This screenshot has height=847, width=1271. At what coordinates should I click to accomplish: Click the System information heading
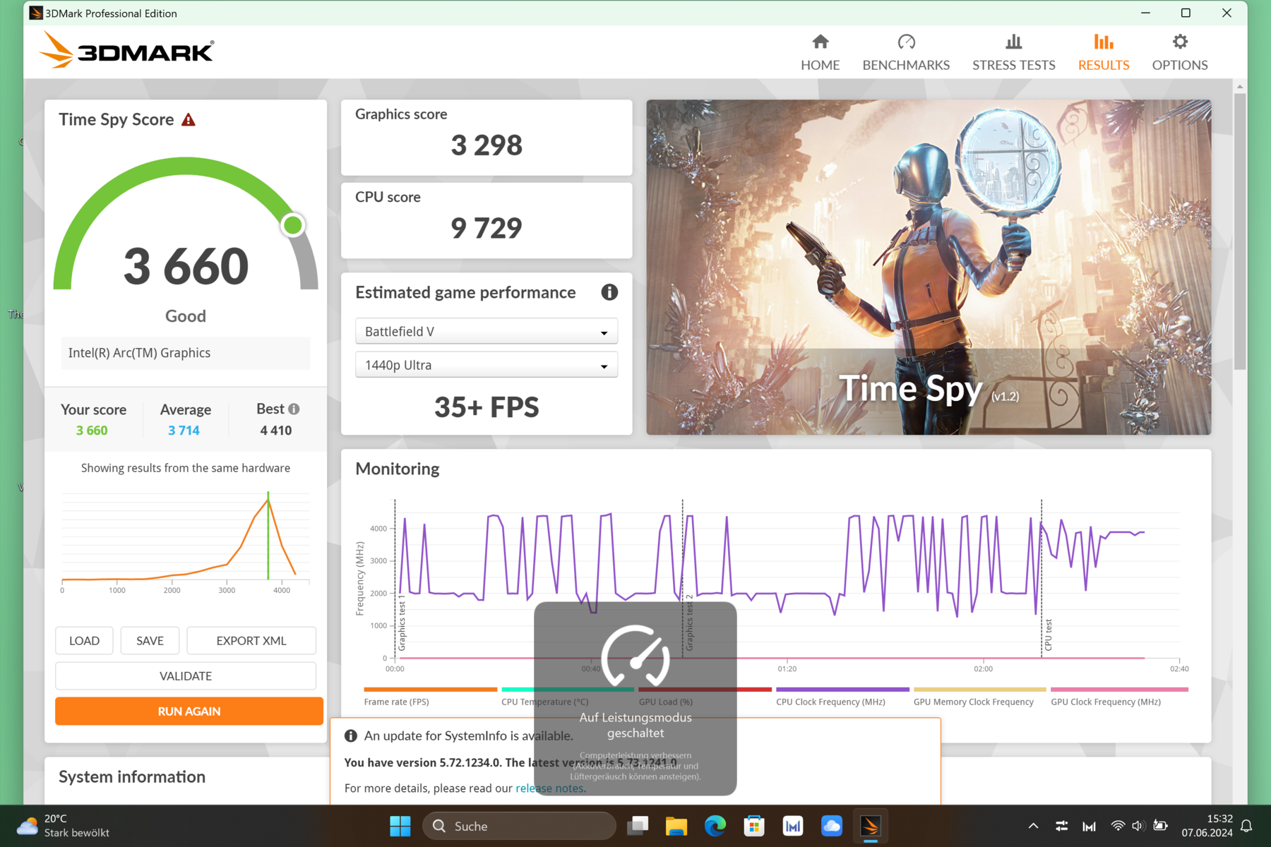pyautogui.click(x=132, y=777)
